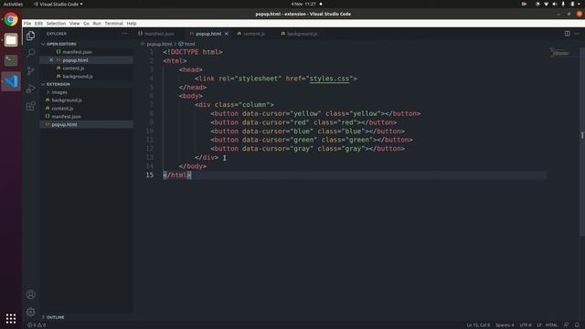Open the Source Control view
Screen dimensions: 585x329
point(30,70)
